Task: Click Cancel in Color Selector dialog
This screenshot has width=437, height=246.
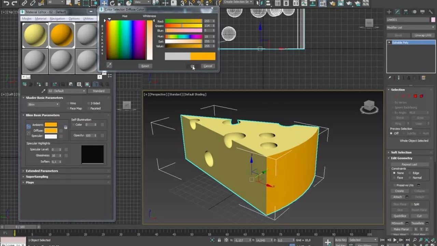Action: coord(208,66)
